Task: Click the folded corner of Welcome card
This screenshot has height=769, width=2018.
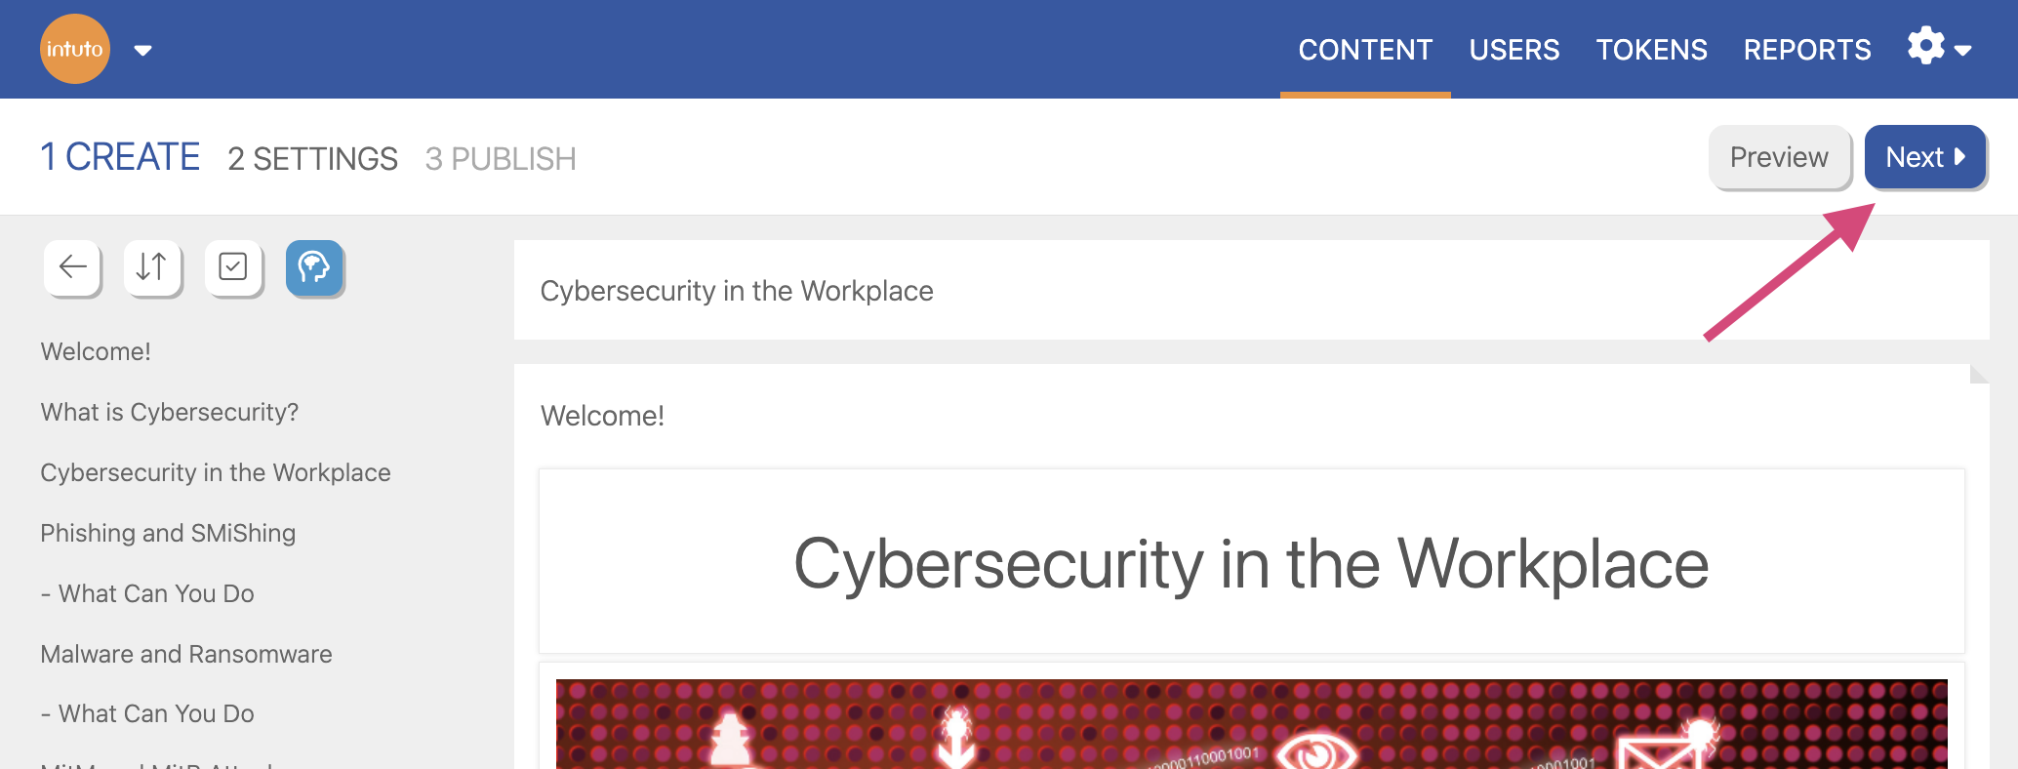Action: [1979, 374]
